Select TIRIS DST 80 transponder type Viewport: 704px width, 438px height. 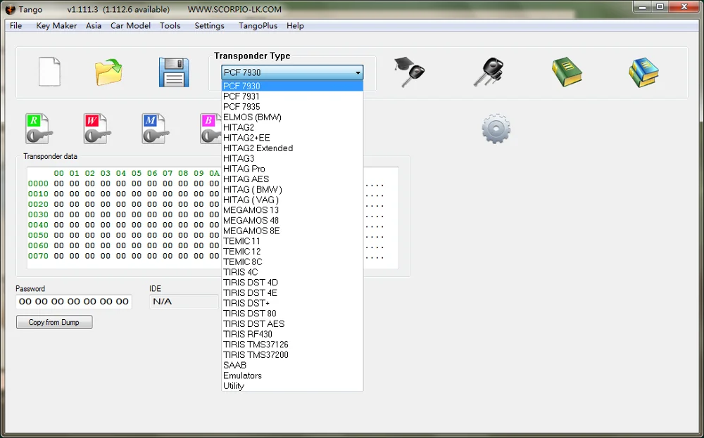tap(250, 313)
